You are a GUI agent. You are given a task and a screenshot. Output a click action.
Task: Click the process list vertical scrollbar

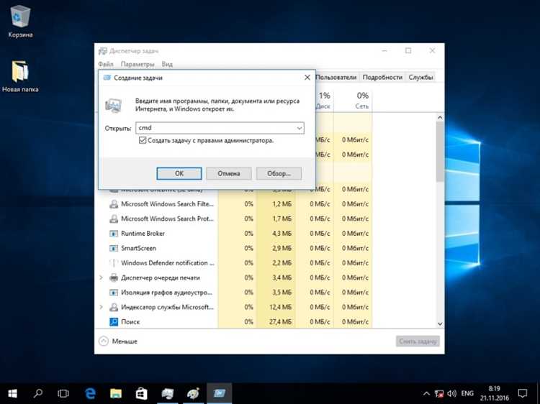pos(440,221)
